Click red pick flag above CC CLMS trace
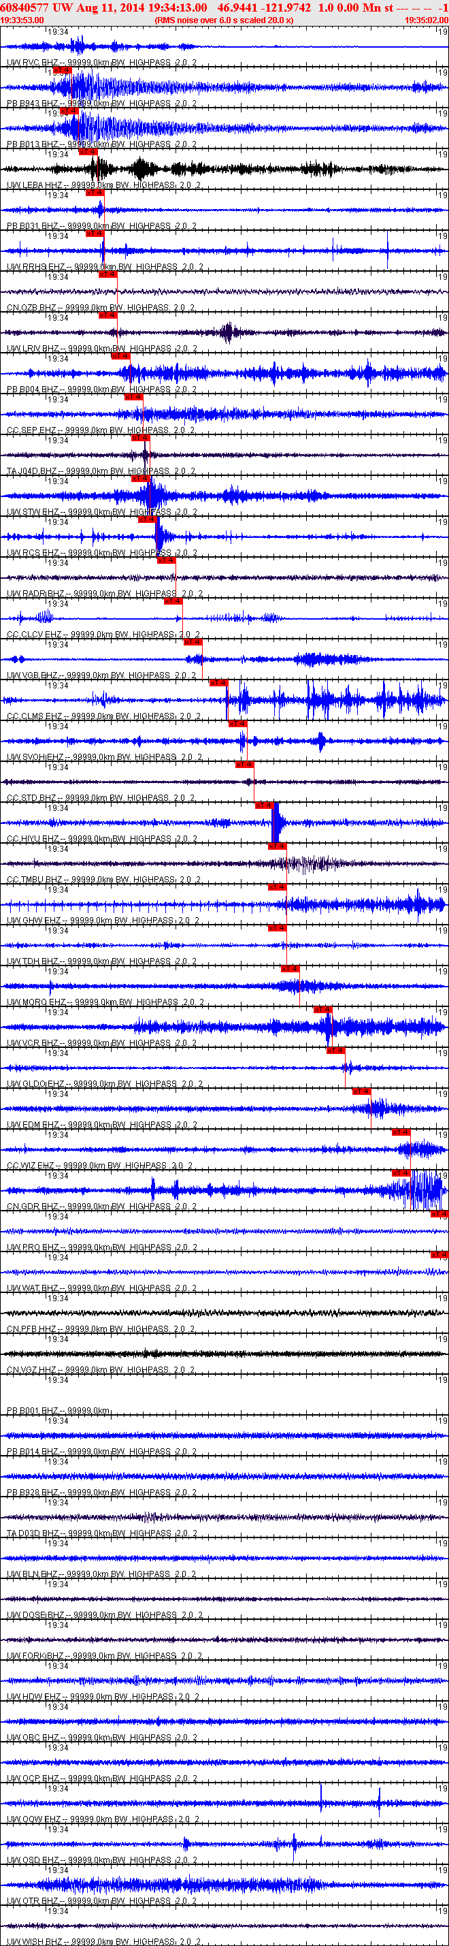 pos(218,683)
